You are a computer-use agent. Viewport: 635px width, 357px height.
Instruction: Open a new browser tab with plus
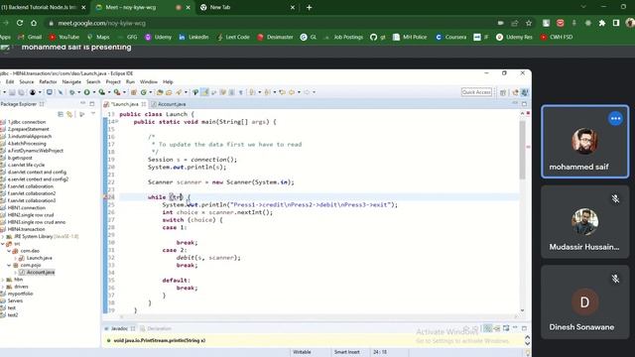309,7
